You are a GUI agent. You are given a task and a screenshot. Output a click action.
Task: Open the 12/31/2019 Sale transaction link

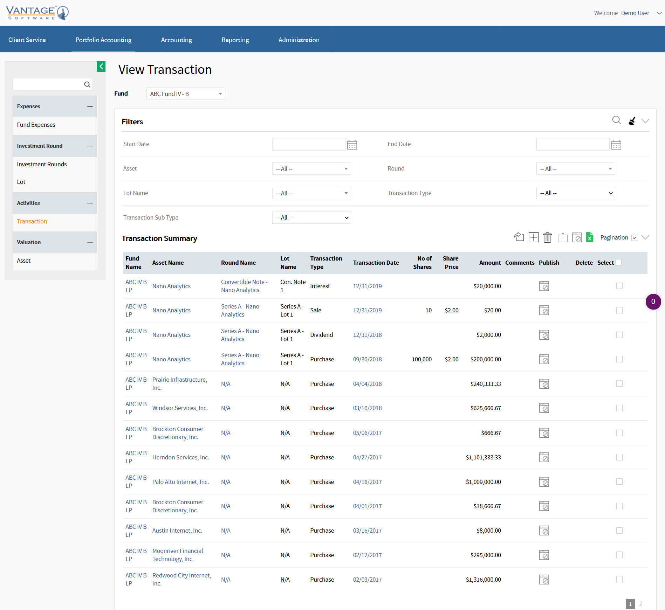click(367, 310)
